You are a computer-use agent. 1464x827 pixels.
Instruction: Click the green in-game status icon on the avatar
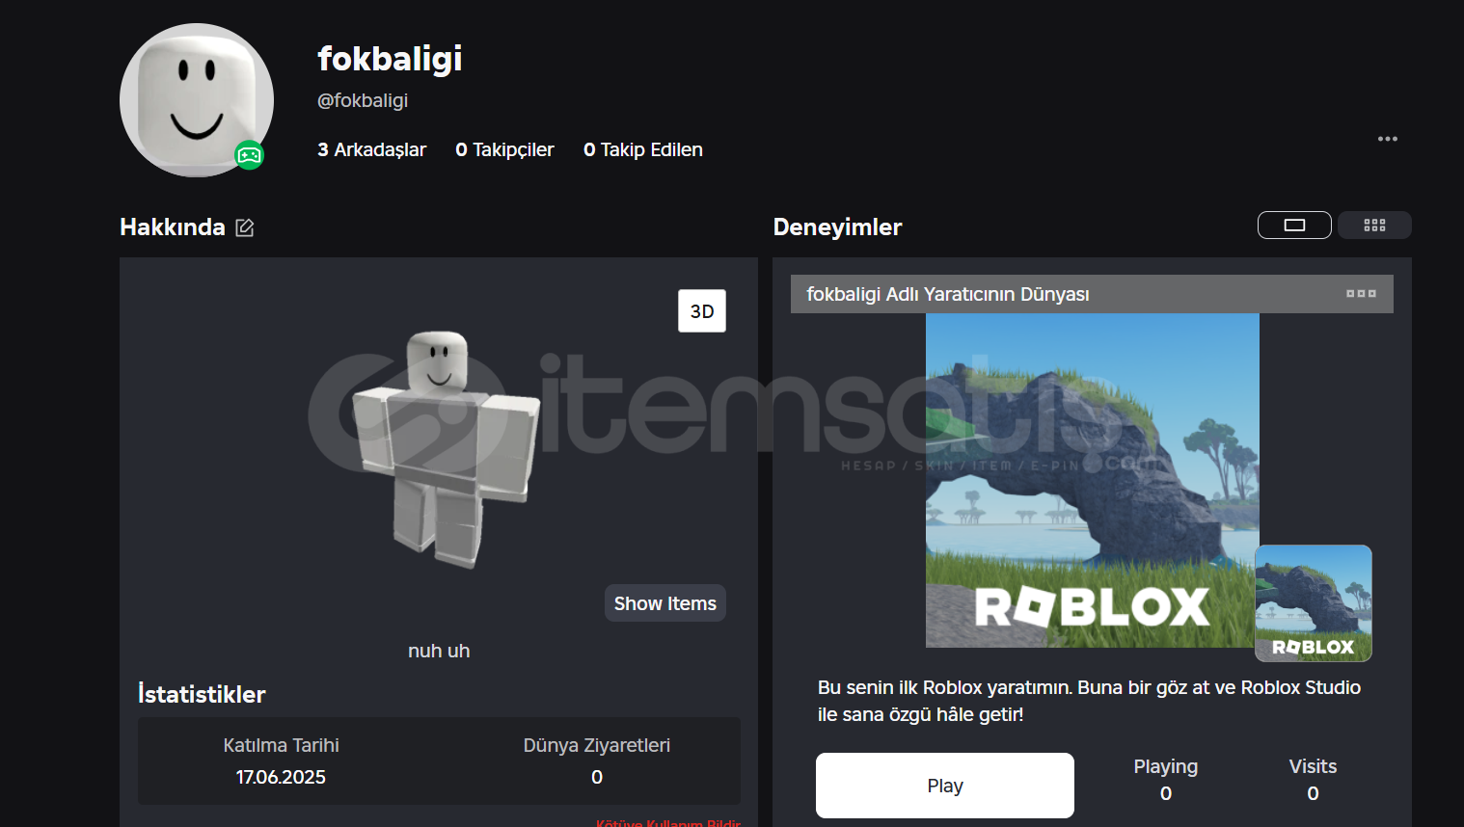pyautogui.click(x=250, y=155)
